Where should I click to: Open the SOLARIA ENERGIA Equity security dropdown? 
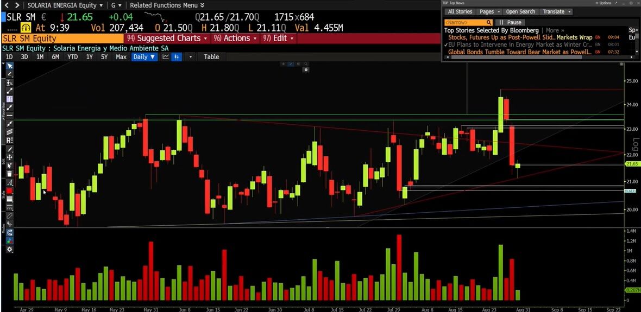(x=65, y=5)
